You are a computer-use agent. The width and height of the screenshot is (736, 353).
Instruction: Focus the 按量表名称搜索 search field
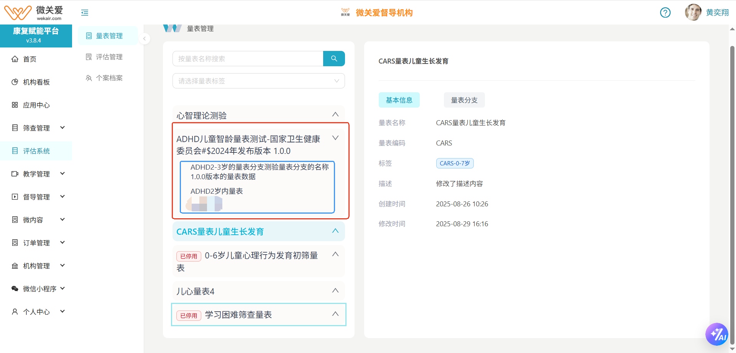248,59
